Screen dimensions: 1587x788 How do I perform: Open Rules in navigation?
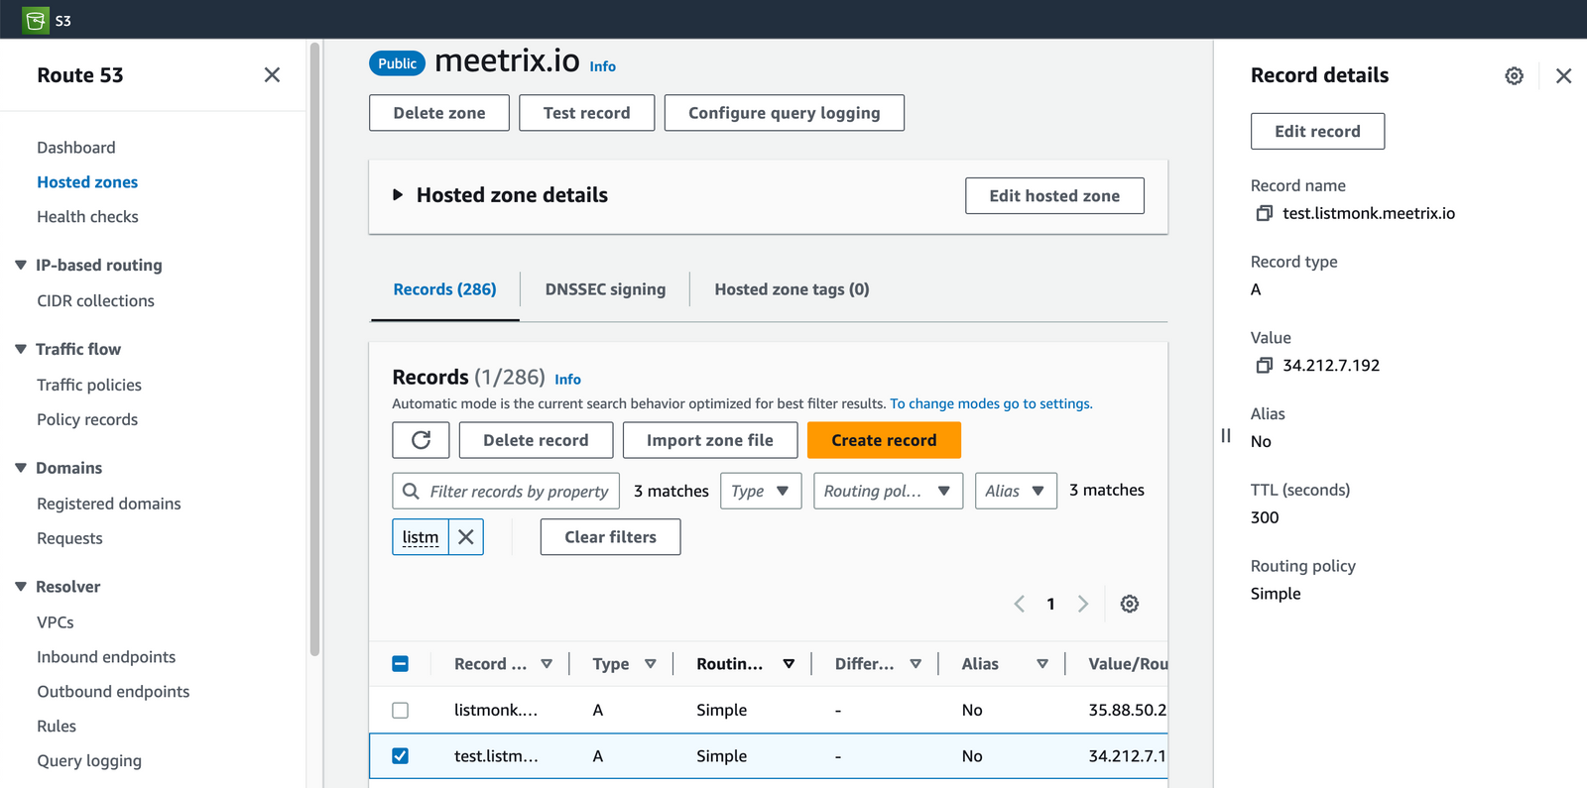[57, 727]
